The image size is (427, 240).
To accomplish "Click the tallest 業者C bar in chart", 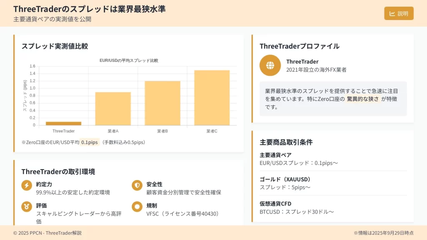I will pyautogui.click(x=212, y=97).
